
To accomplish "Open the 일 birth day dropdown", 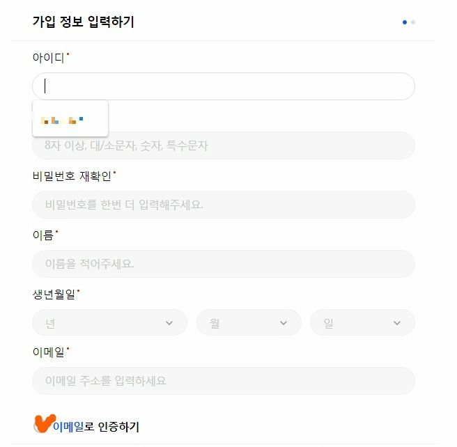I will [x=362, y=322].
